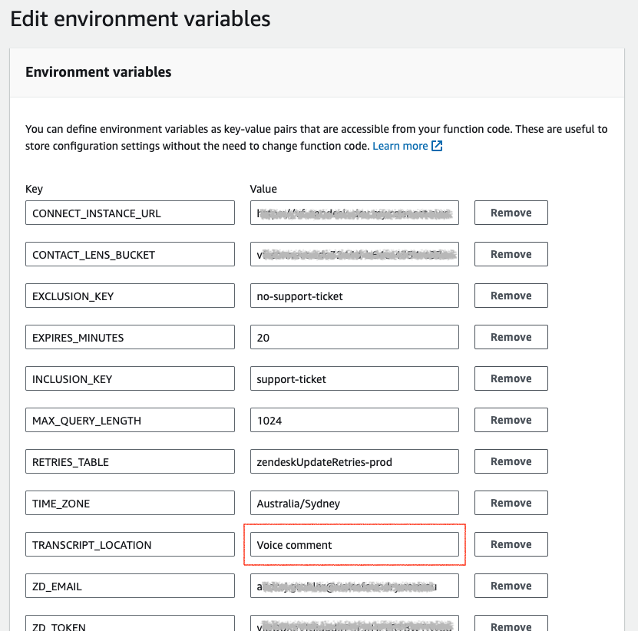Click the EXPIRES_MINUTES value field showing 20
The width and height of the screenshot is (638, 631).
tap(354, 338)
